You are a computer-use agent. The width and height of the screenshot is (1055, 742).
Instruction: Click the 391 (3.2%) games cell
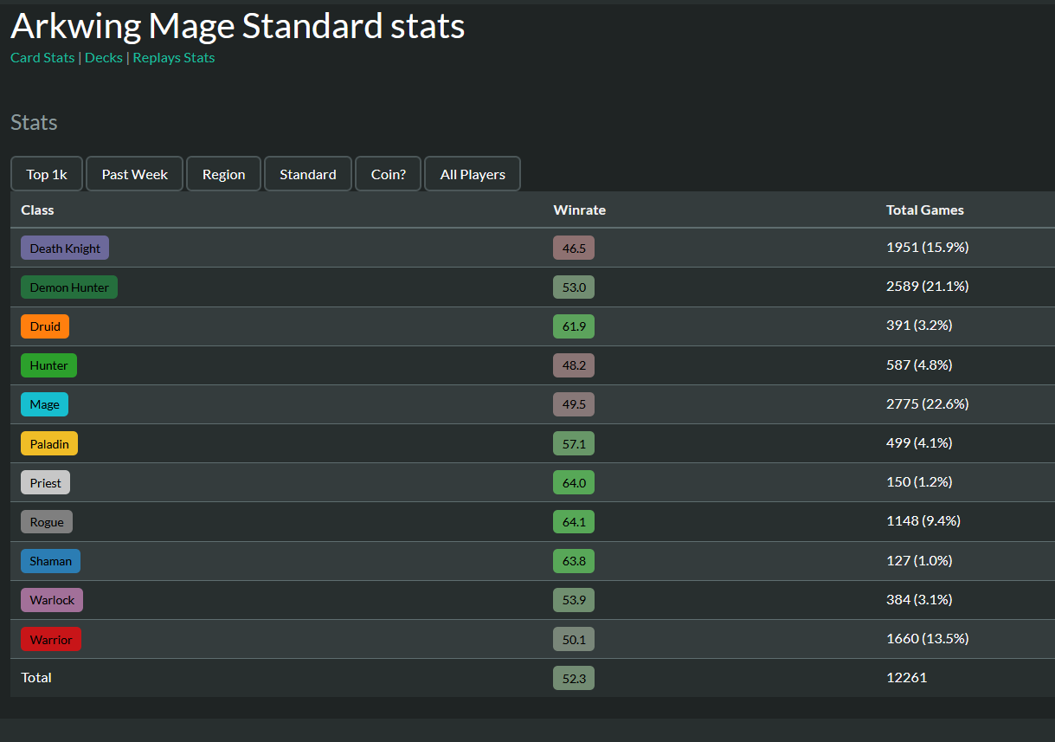point(919,326)
